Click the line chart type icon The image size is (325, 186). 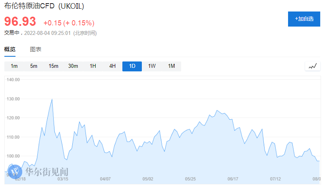pyautogui.click(x=313, y=66)
